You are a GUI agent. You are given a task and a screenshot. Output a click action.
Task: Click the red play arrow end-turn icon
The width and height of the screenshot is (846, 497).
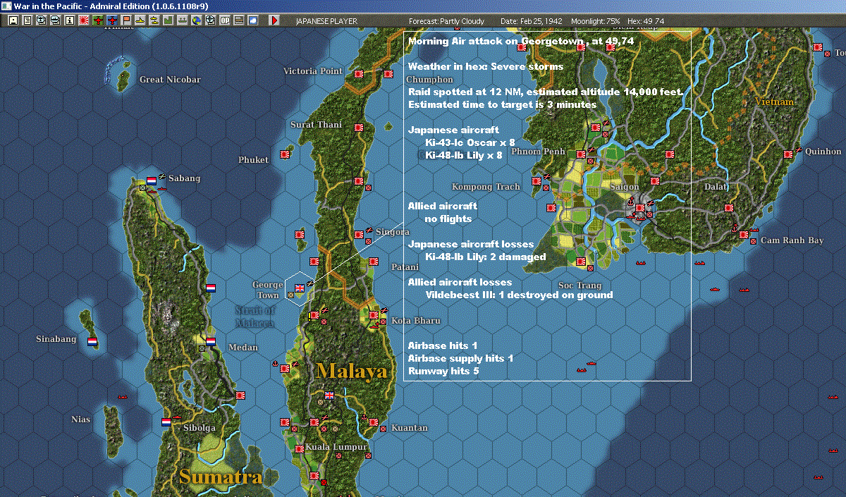[274, 20]
